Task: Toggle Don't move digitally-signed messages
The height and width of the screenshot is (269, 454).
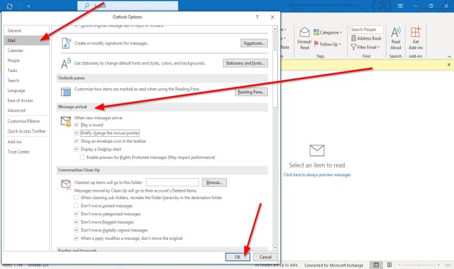Action: [76, 230]
